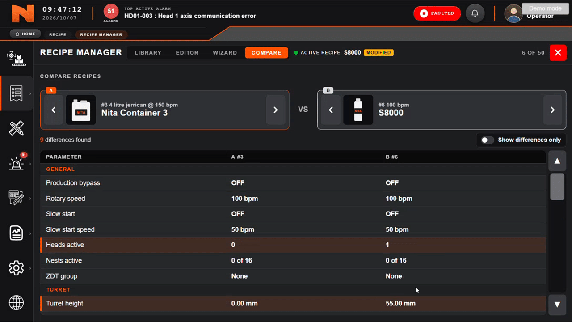
Task: Select the Heads active row
Action: (x=293, y=245)
